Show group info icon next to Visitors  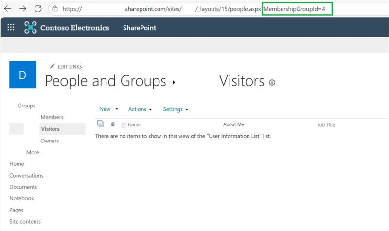coord(272,82)
